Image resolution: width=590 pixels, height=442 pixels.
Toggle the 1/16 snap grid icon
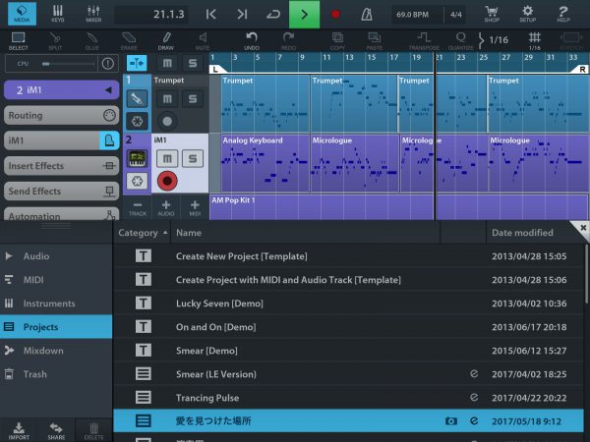(535, 41)
